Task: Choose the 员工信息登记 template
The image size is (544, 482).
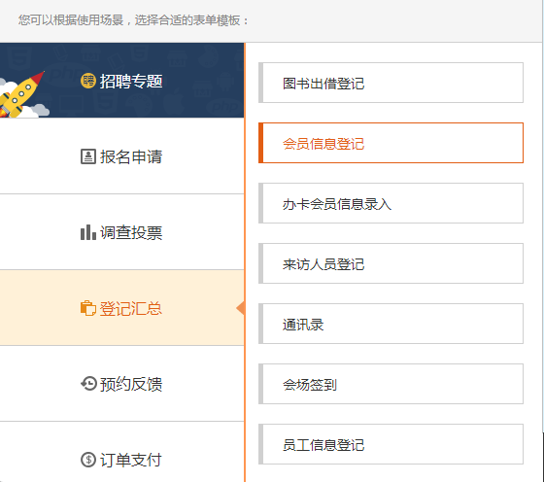Action: pos(391,444)
